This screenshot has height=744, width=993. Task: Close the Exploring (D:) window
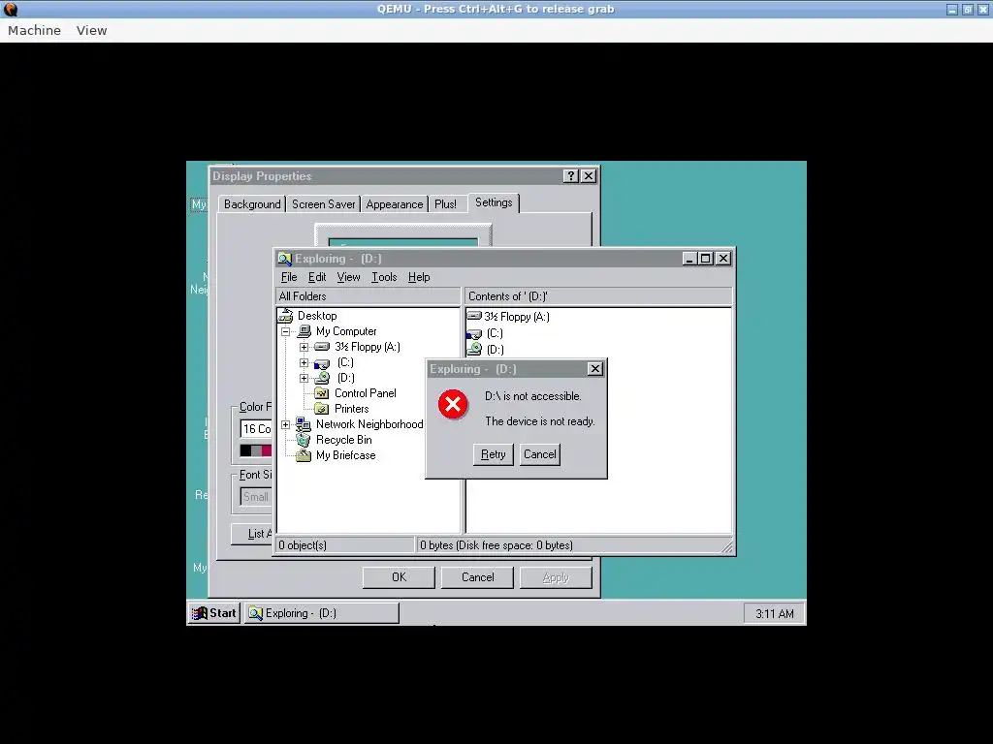[x=722, y=259]
